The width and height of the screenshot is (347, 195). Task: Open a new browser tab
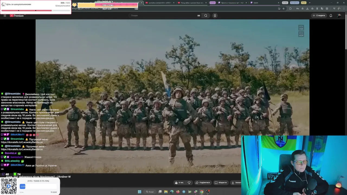(x=310, y=3)
